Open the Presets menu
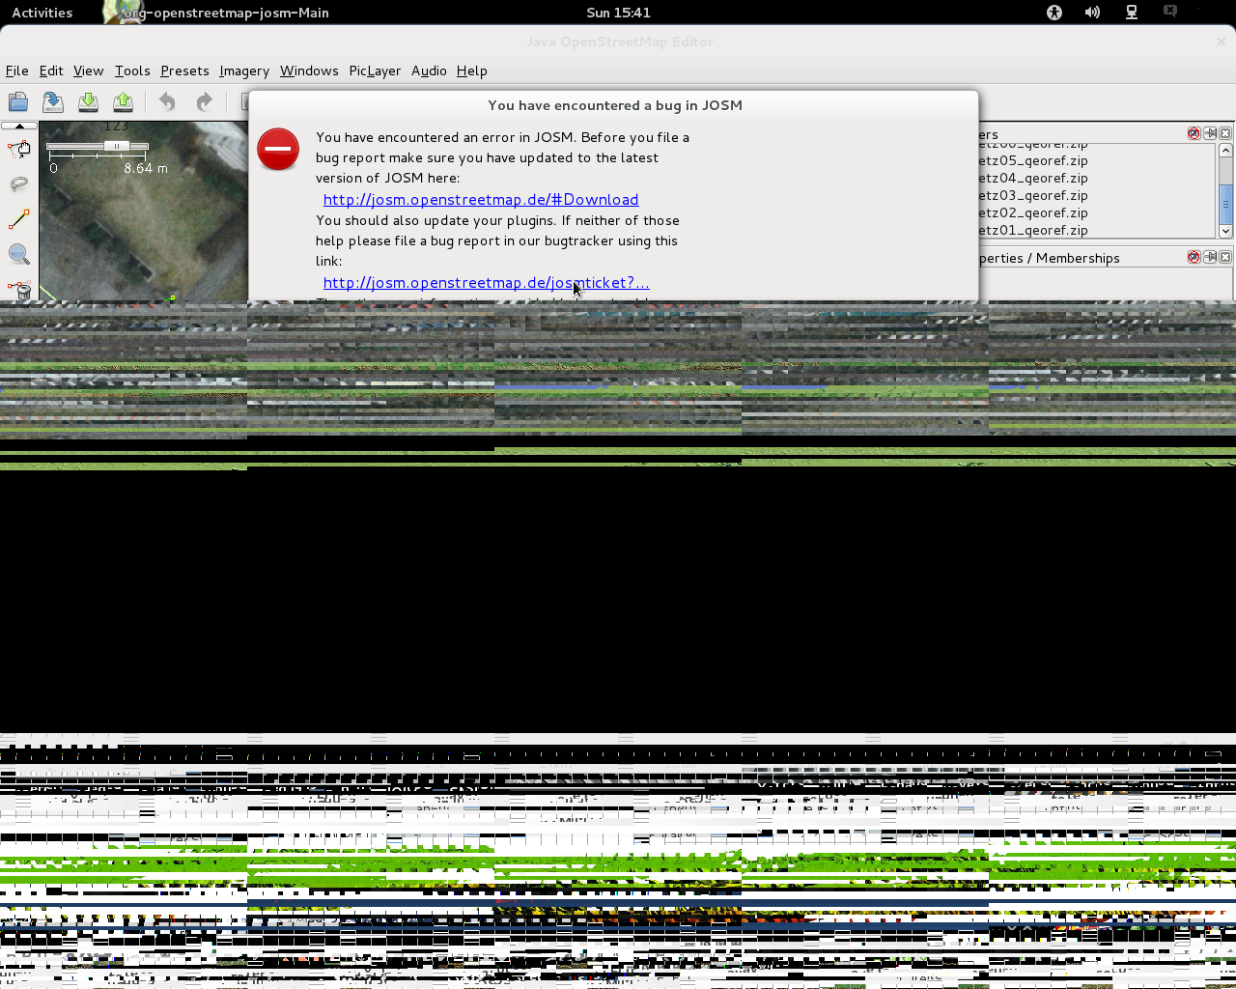1236x989 pixels. tap(184, 71)
